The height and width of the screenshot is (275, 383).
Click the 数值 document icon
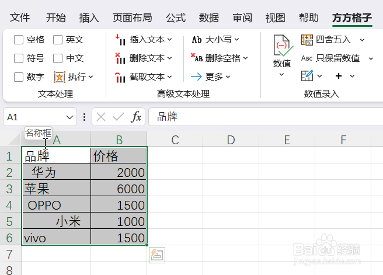tap(283, 46)
